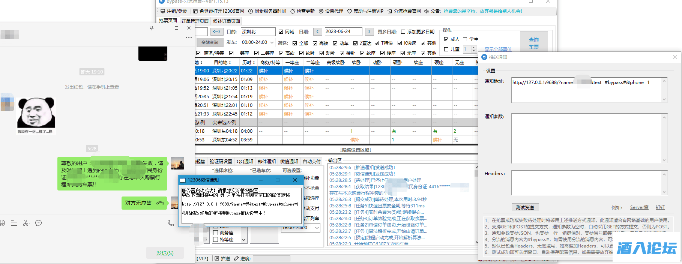
Task: Click the 推送 status bar icon
Action: pos(217,258)
